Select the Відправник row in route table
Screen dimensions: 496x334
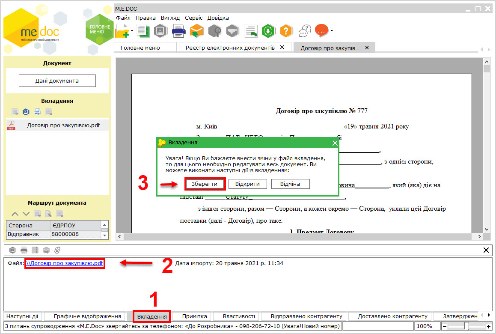click(x=54, y=234)
